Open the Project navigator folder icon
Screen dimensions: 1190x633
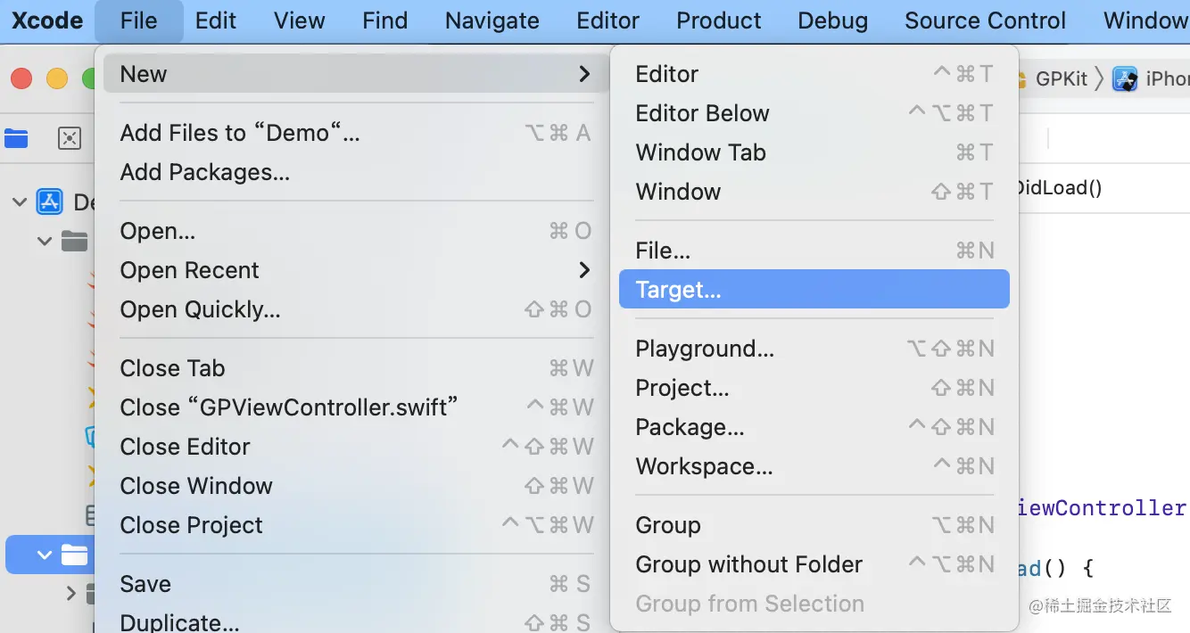coord(16,138)
